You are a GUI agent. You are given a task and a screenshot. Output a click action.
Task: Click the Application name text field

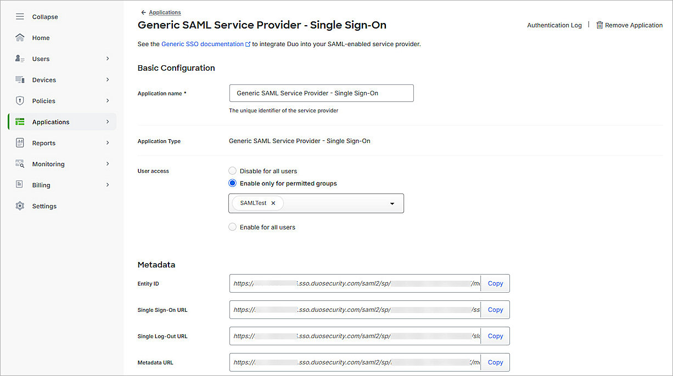pos(321,93)
